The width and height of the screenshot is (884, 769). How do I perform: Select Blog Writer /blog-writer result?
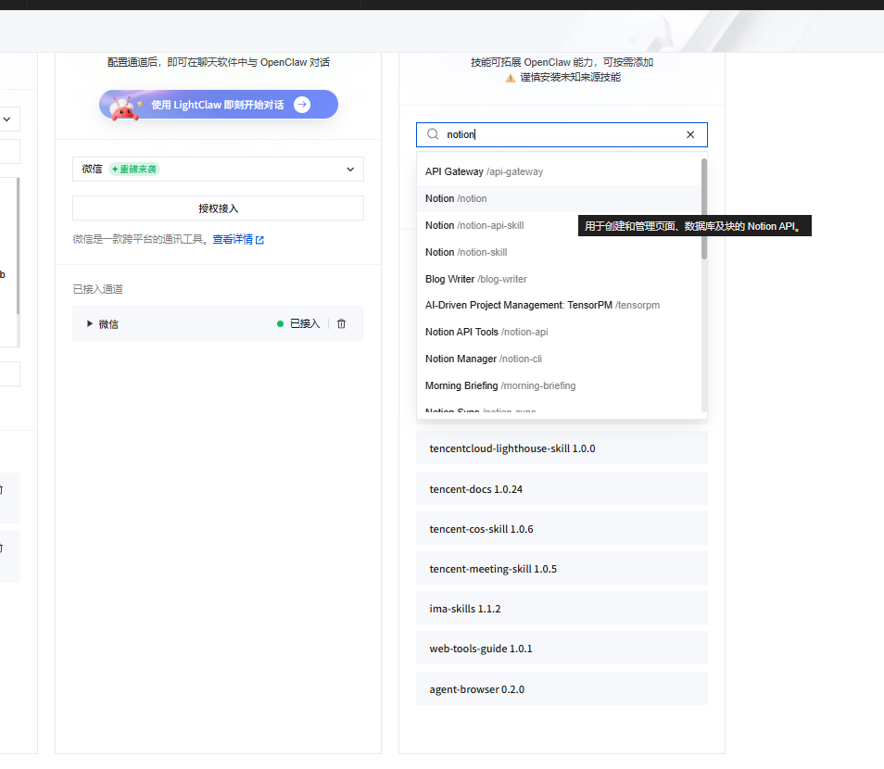click(559, 279)
